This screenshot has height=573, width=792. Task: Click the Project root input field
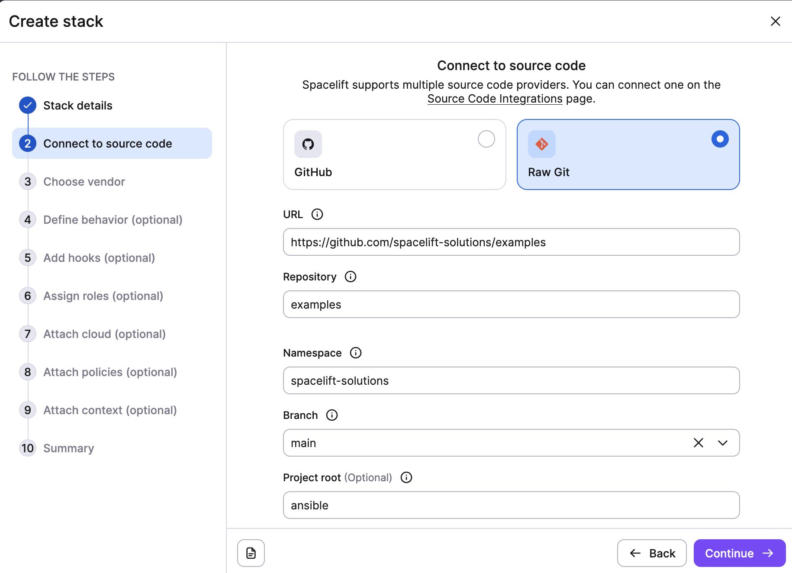[x=512, y=505]
